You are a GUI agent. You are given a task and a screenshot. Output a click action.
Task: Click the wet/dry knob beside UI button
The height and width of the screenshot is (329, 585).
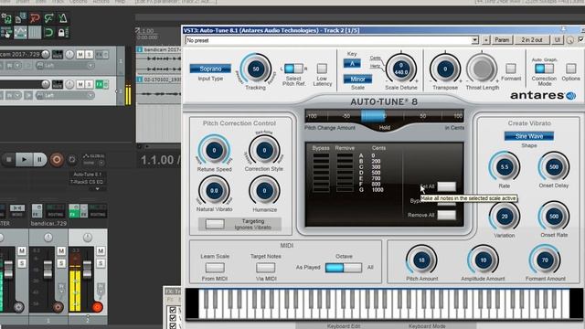click(x=570, y=40)
